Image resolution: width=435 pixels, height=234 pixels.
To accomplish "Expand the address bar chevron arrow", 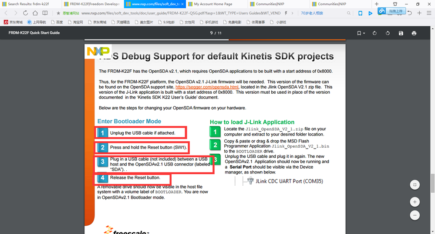I will coord(292,13).
